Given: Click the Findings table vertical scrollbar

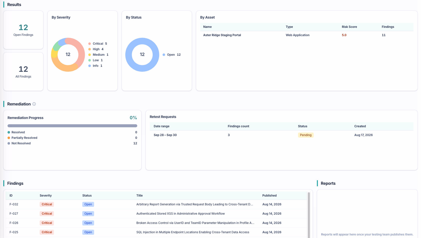Looking at the screenshot, I should click(x=309, y=215).
